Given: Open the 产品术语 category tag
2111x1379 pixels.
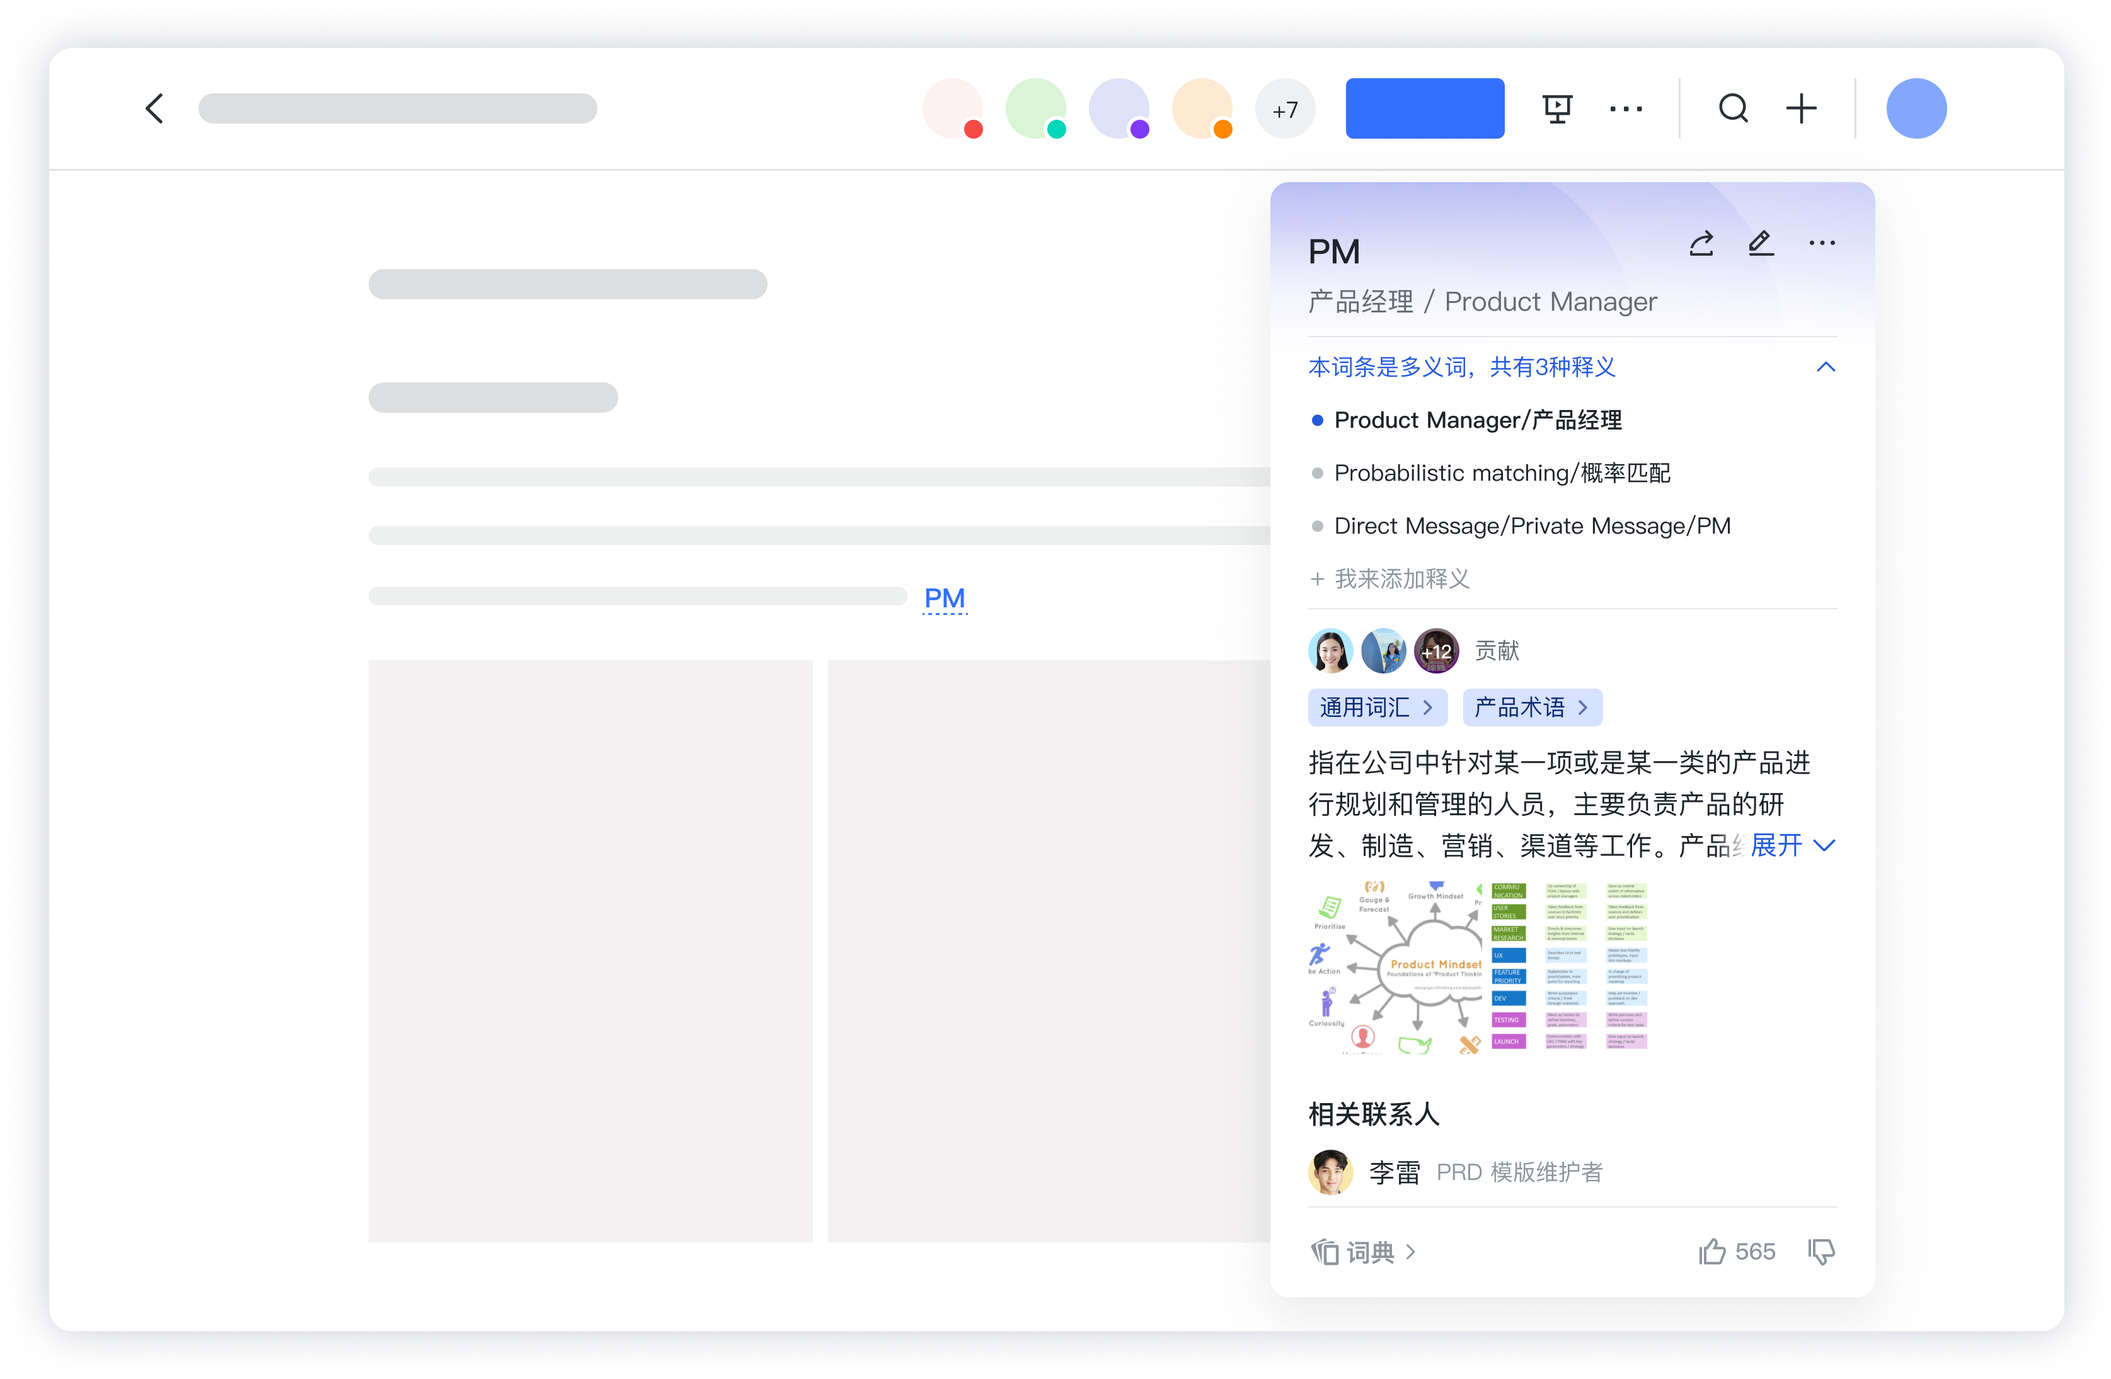Looking at the screenshot, I should (x=1532, y=707).
